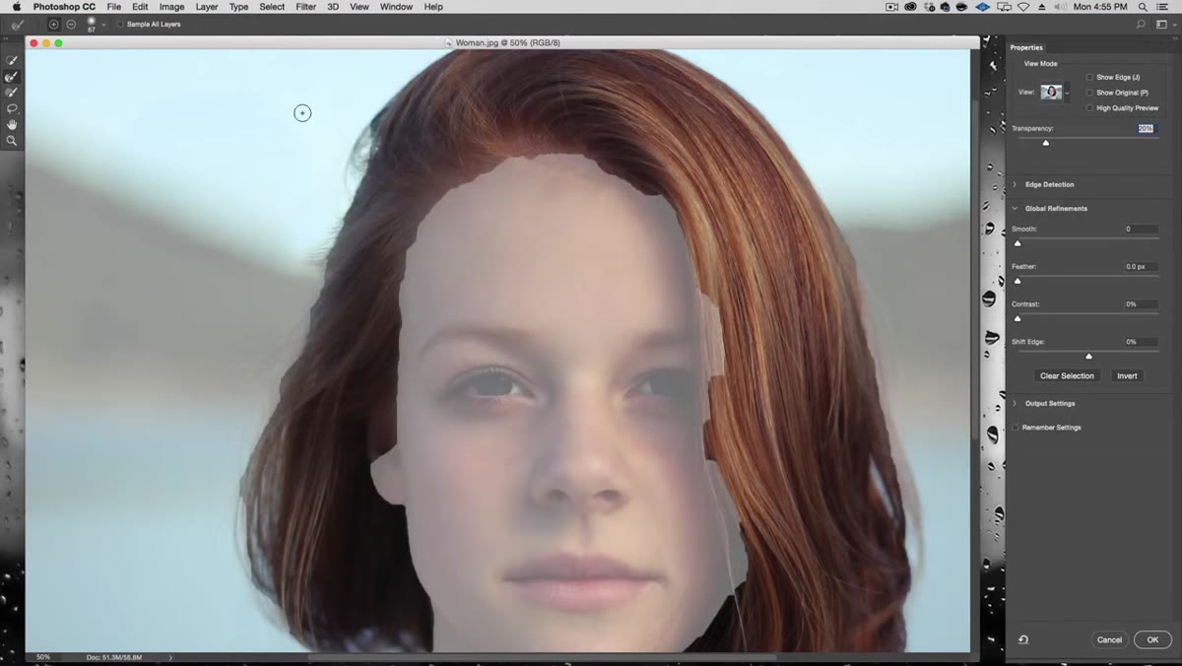The image size is (1182, 666).
Task: Open the View mode dropdown
Action: [1067, 93]
